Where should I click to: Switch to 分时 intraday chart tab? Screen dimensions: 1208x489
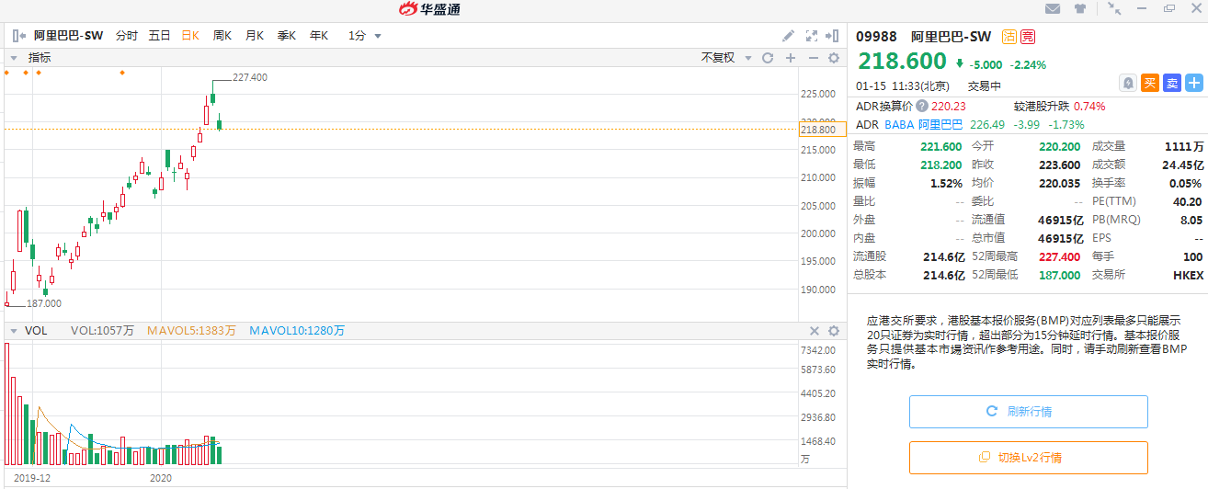[126, 36]
